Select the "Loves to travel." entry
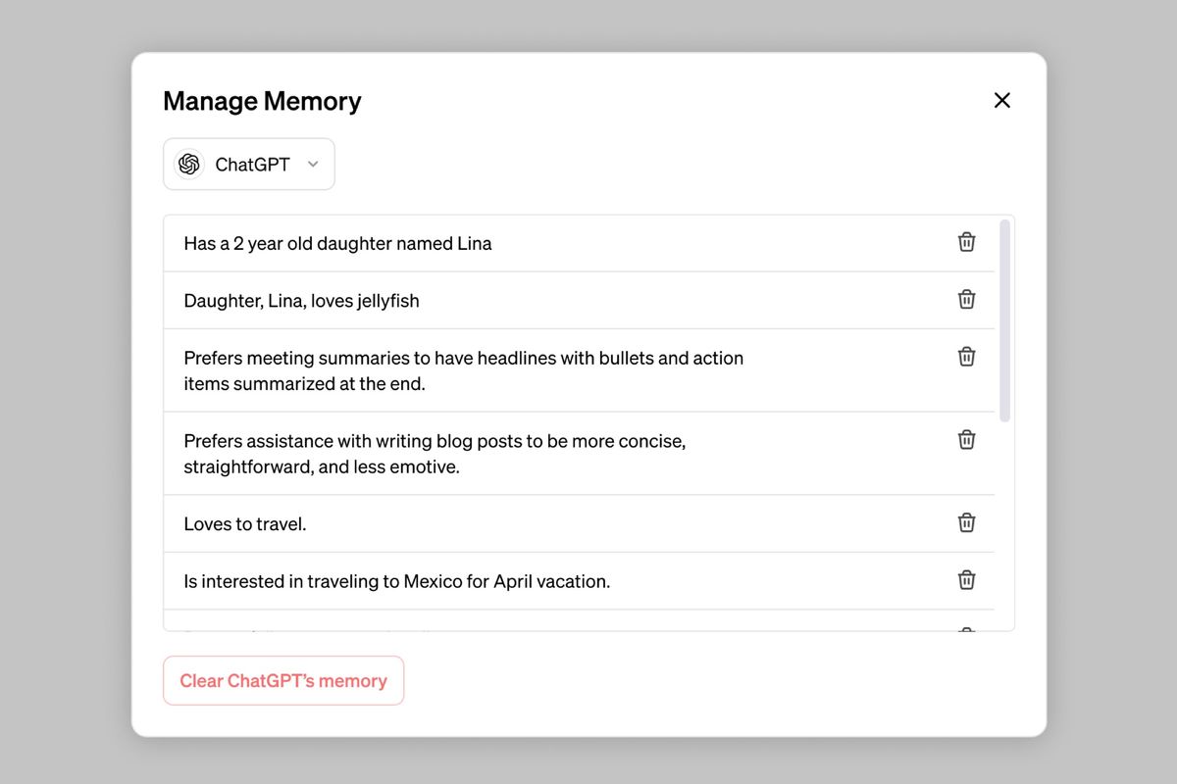The width and height of the screenshot is (1177, 784). coord(245,524)
